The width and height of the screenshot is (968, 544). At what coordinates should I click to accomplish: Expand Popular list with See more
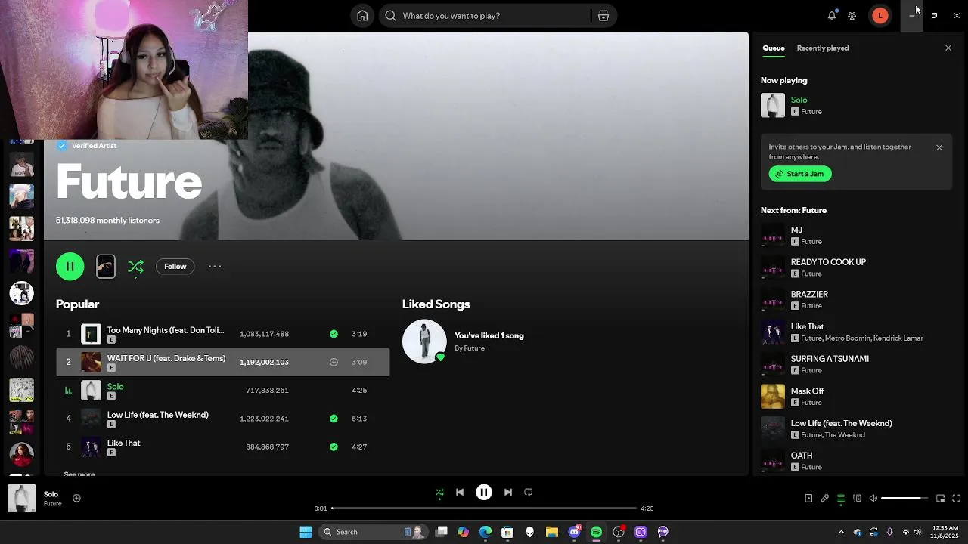coord(79,474)
